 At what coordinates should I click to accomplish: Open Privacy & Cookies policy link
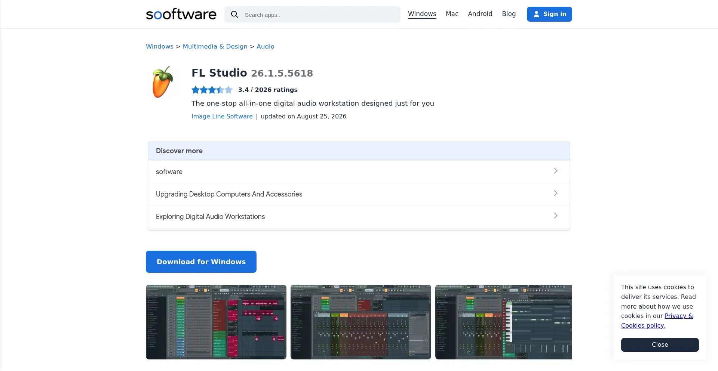pos(657,321)
